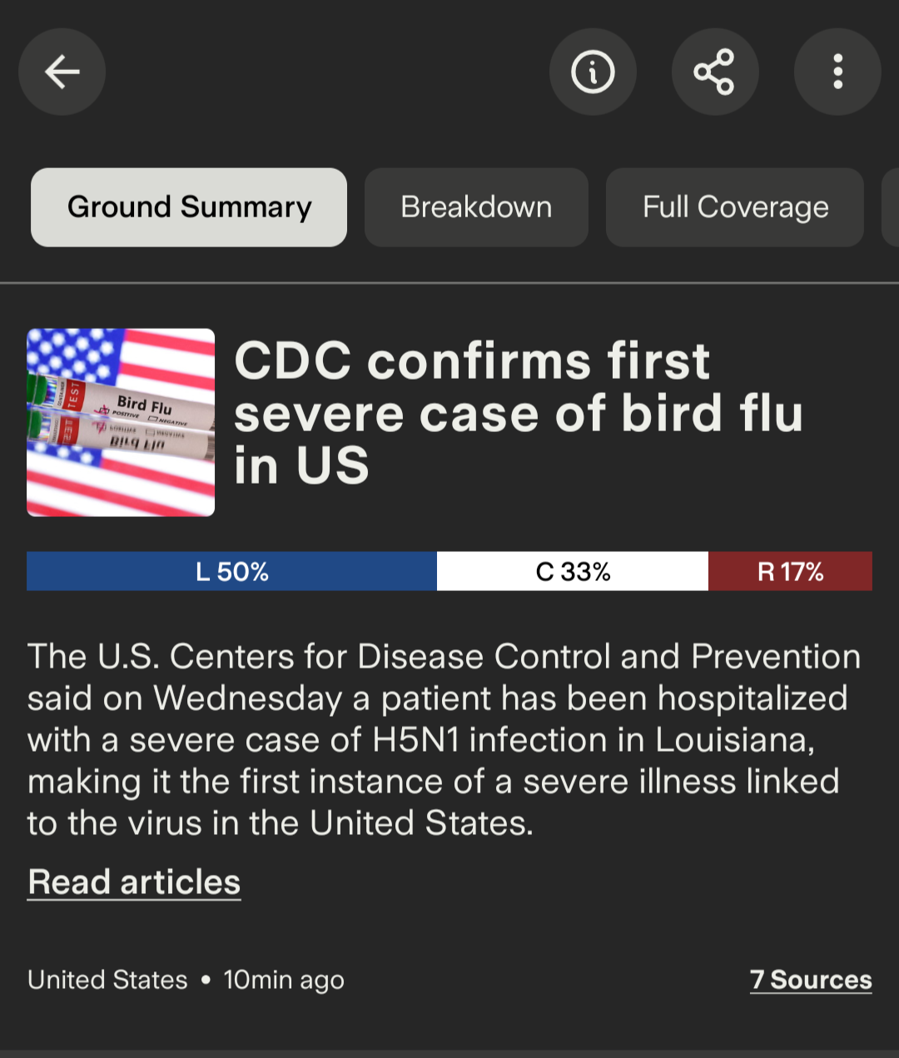Tap the United States location label
899x1058 pixels.
coord(107,980)
